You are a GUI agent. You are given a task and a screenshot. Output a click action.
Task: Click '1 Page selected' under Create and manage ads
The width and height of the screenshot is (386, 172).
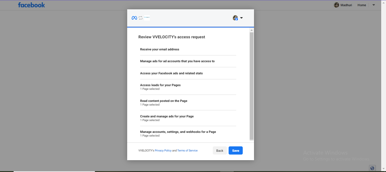(150, 120)
